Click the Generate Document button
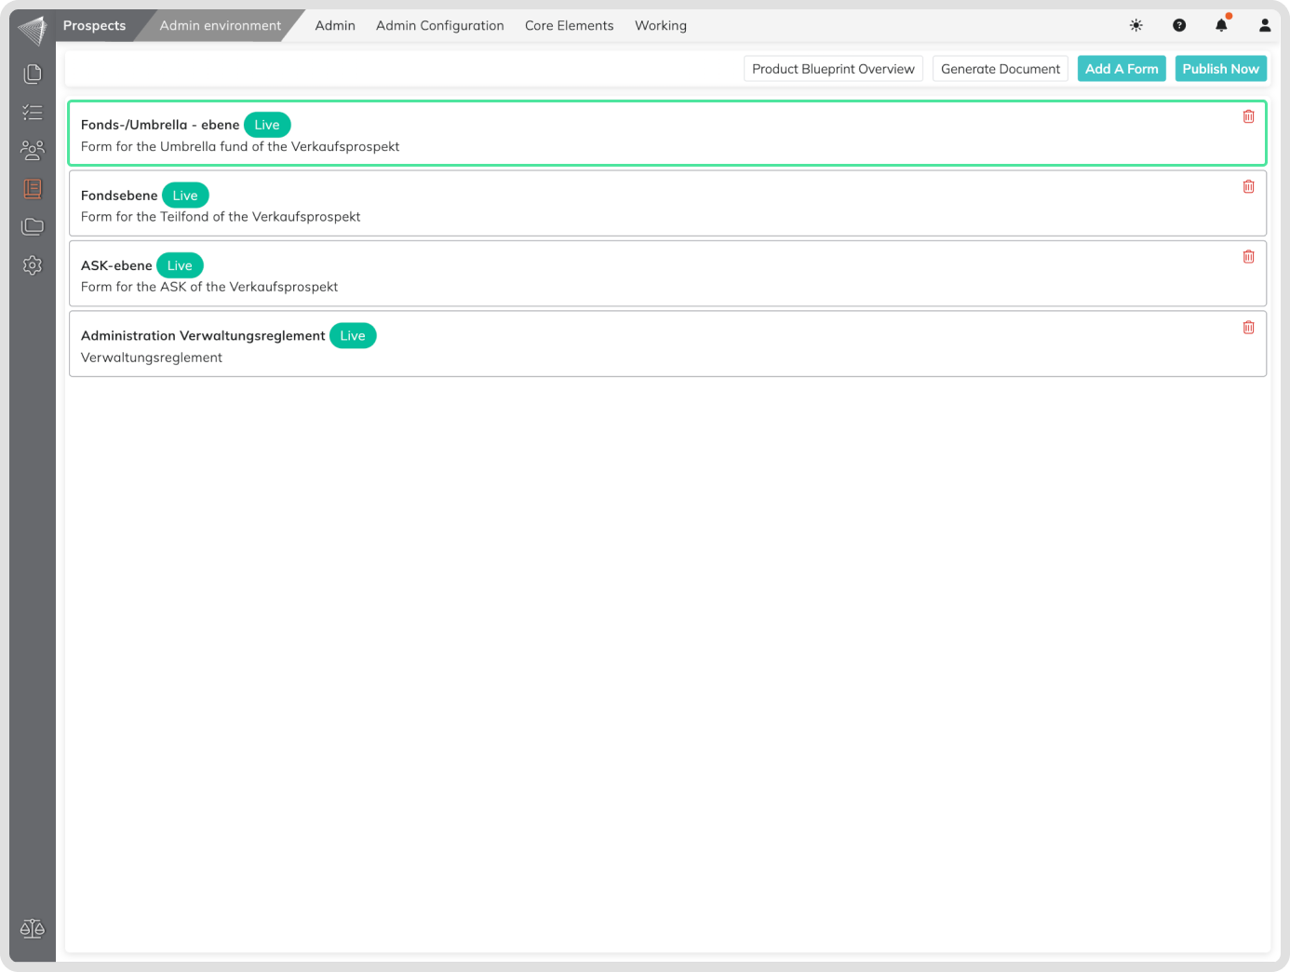1290x972 pixels. pyautogui.click(x=1000, y=69)
